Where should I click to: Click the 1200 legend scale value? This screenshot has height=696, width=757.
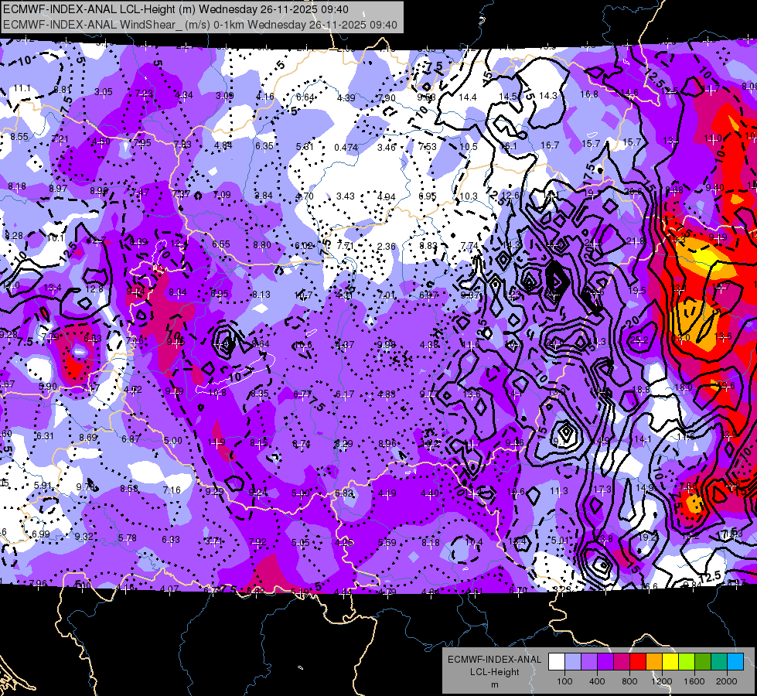coord(662,681)
